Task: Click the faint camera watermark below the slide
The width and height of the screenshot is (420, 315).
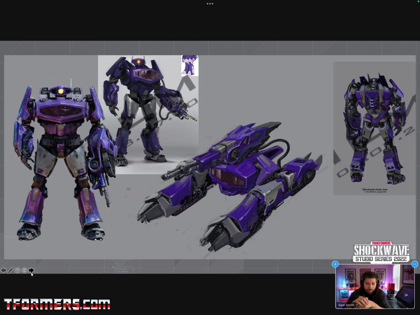Action: [119, 266]
